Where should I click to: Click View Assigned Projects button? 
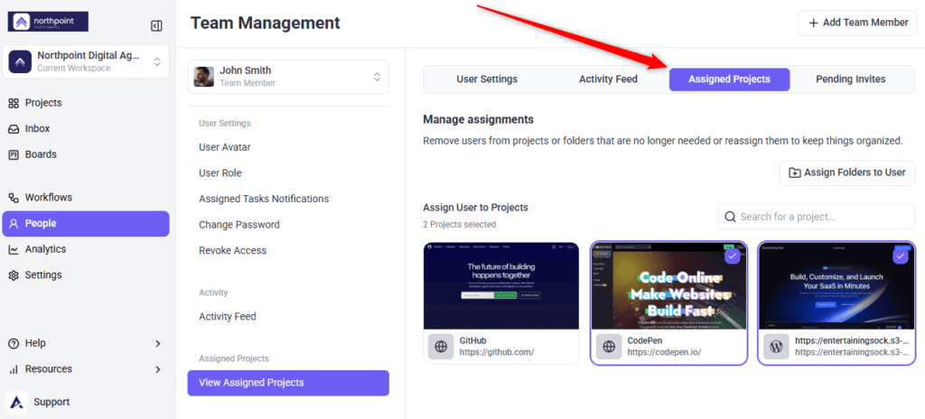pyautogui.click(x=288, y=383)
